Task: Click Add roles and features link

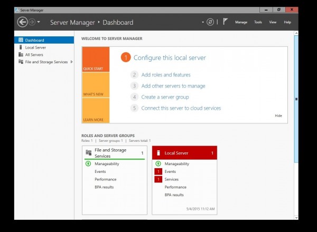Action: (x=165, y=75)
